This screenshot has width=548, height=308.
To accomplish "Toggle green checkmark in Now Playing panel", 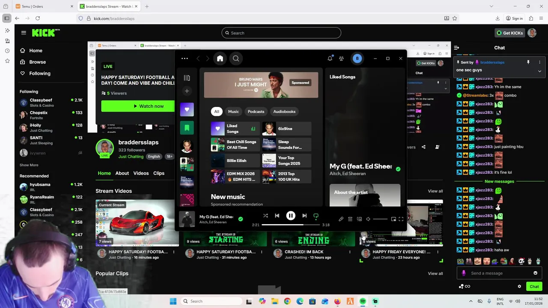I will pyautogui.click(x=398, y=169).
